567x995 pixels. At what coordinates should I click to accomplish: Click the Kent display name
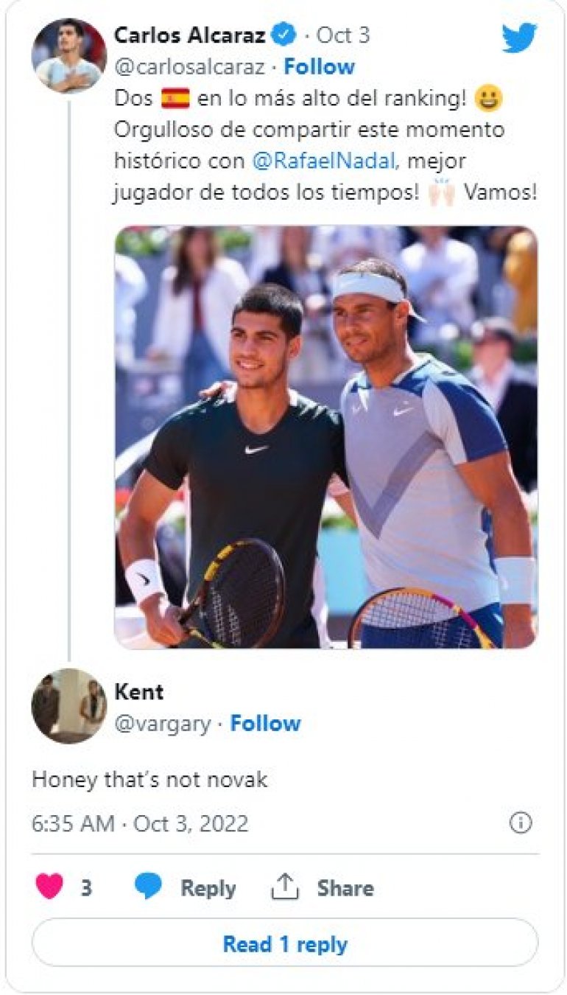pyautogui.click(x=138, y=691)
